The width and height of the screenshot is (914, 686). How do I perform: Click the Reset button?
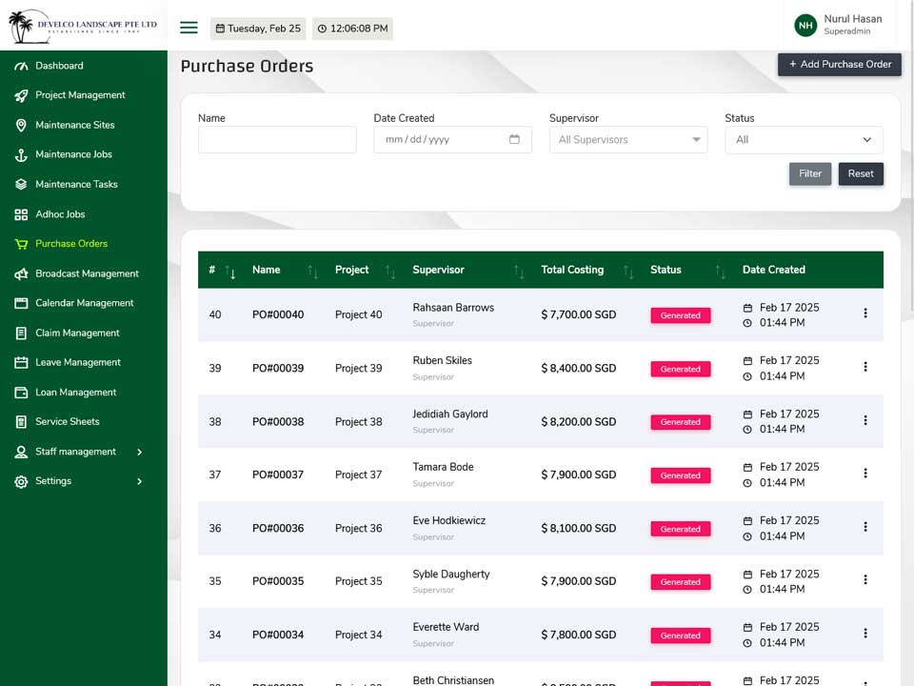pyautogui.click(x=861, y=173)
